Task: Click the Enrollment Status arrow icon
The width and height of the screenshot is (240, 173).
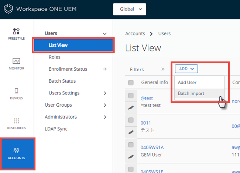Action: coord(105,69)
